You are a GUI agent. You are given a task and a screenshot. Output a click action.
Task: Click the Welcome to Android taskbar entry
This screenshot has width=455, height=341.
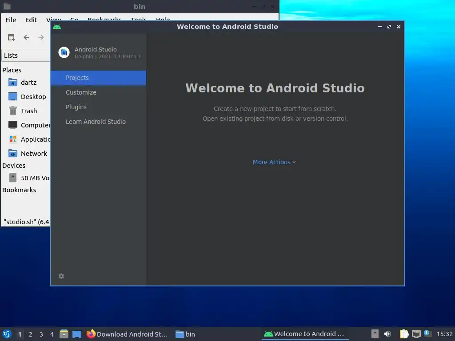(305, 334)
